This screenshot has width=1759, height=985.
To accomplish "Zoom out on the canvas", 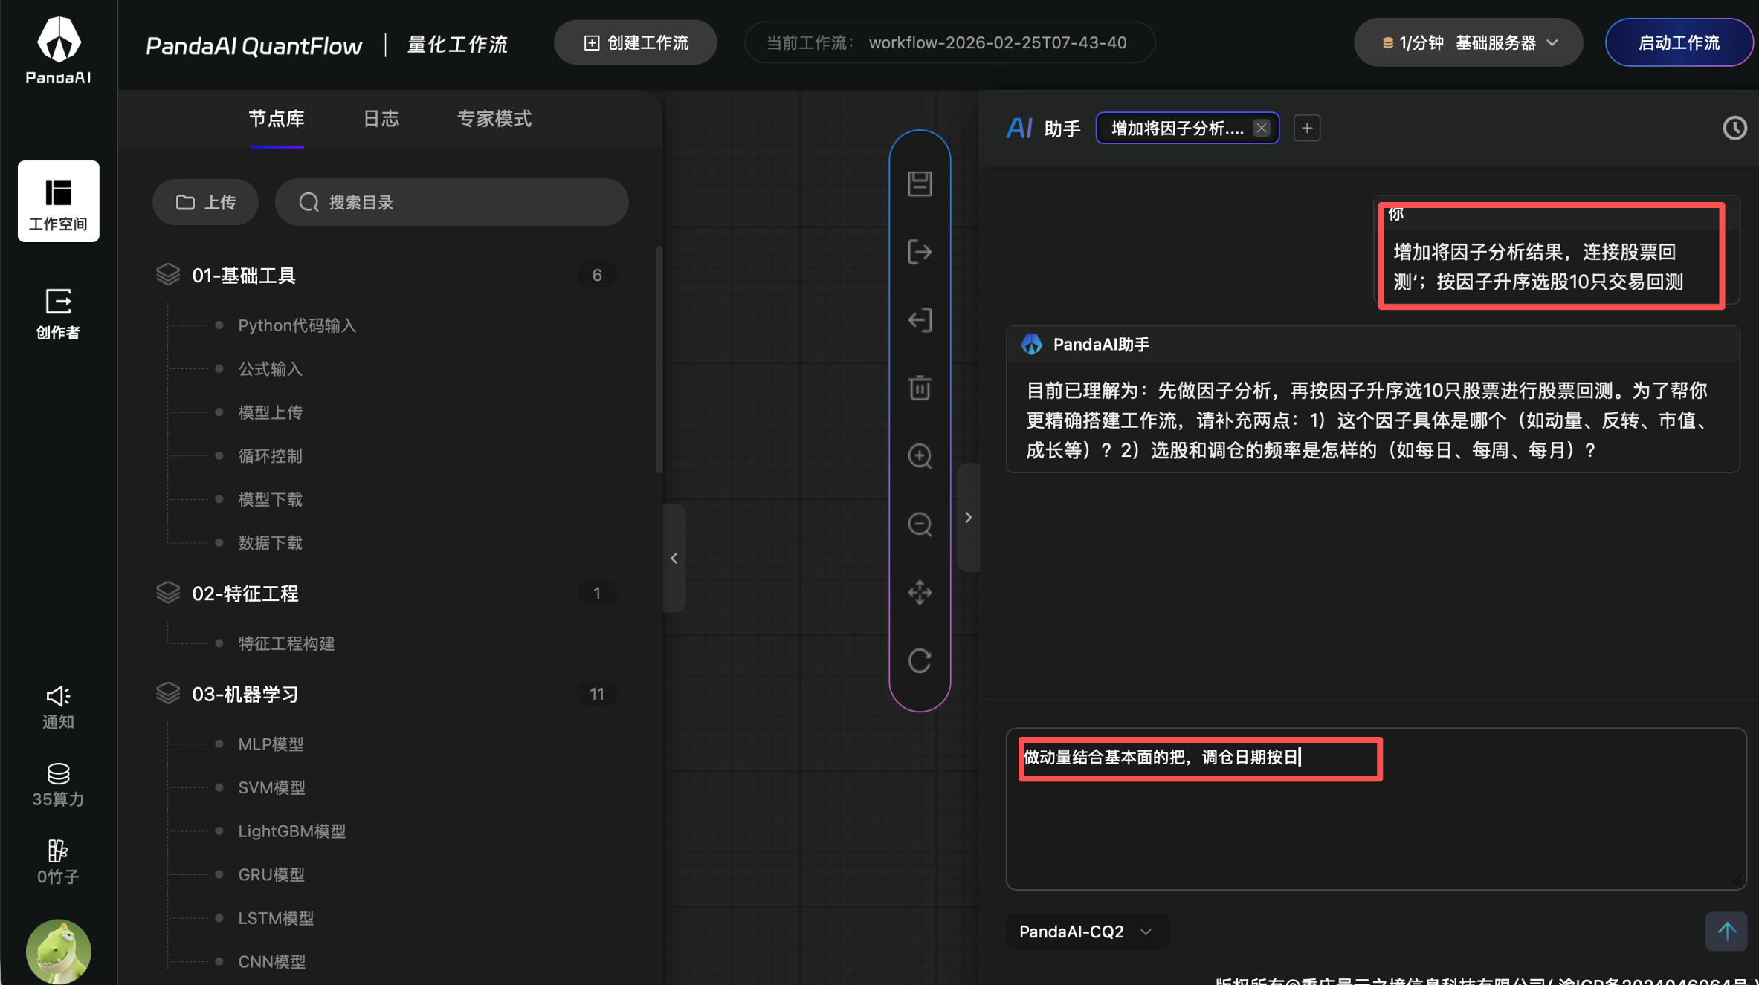I will coord(920,524).
